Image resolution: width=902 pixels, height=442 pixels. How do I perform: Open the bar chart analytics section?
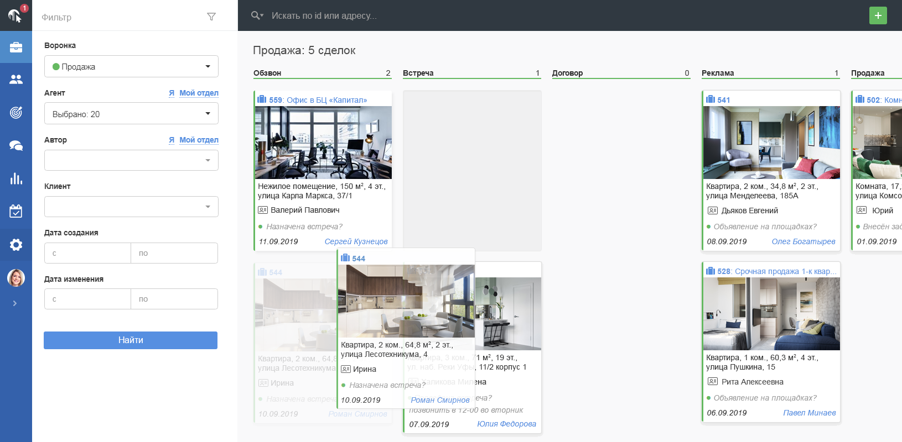(x=16, y=178)
